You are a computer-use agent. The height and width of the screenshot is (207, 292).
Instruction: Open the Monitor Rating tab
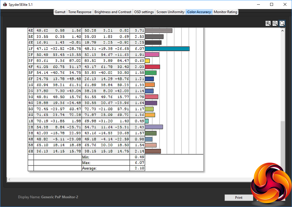pyautogui.click(x=225, y=12)
